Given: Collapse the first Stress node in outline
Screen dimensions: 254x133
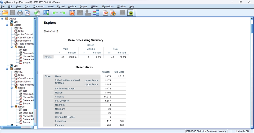Looking at the screenshot, I should (12, 47).
